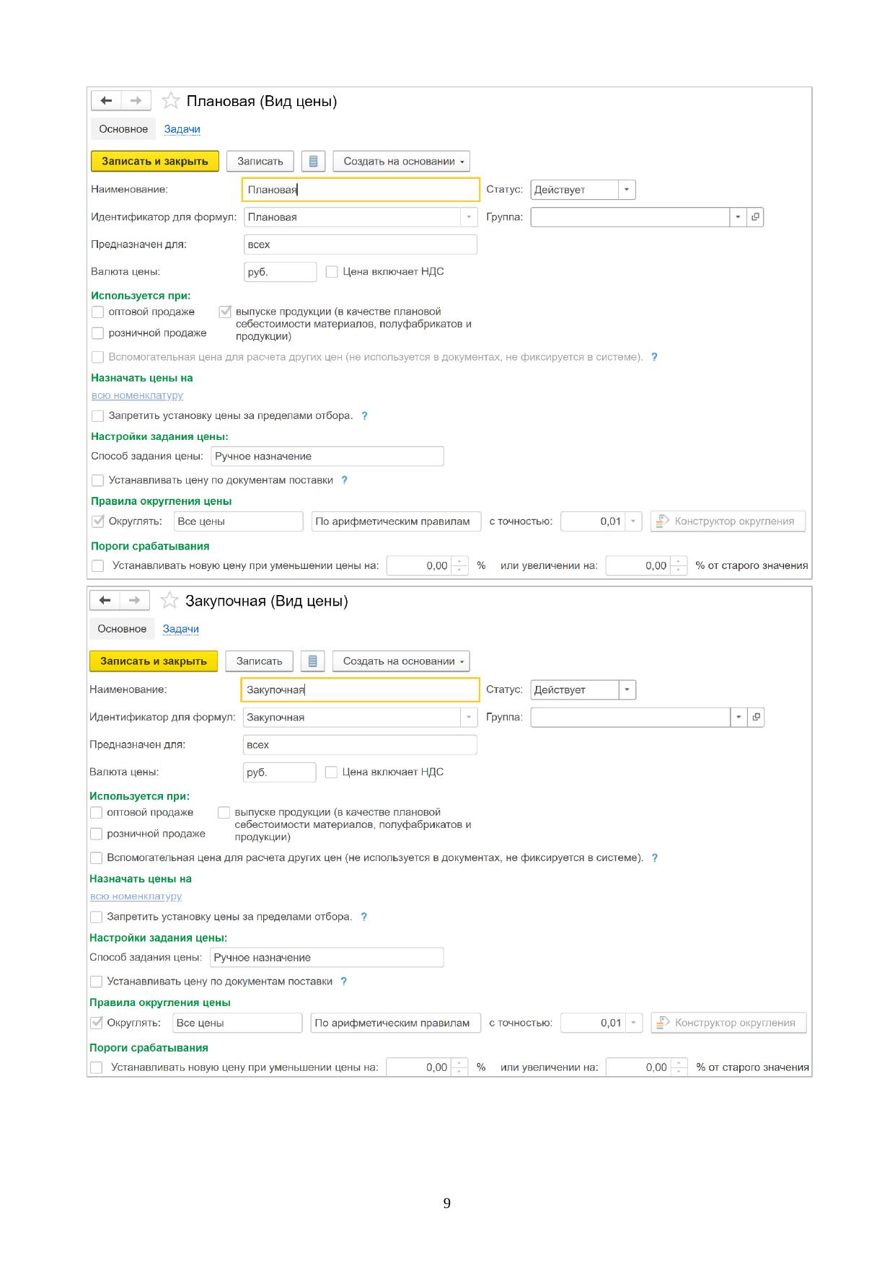Open the Группа link icon in Закупочная form
Screen dimensions: 895x1265
[x=756, y=718]
